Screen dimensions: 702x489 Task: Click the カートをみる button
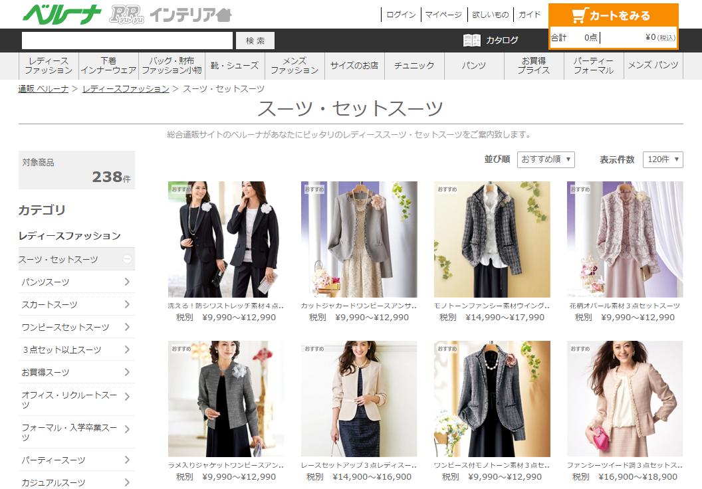coord(613,16)
